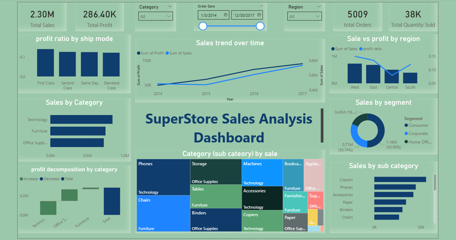Click the left date range slider handle
The width and height of the screenshot is (456, 240).
[203, 26]
